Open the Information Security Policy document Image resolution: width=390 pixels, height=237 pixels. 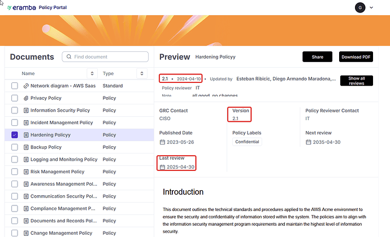(60, 110)
